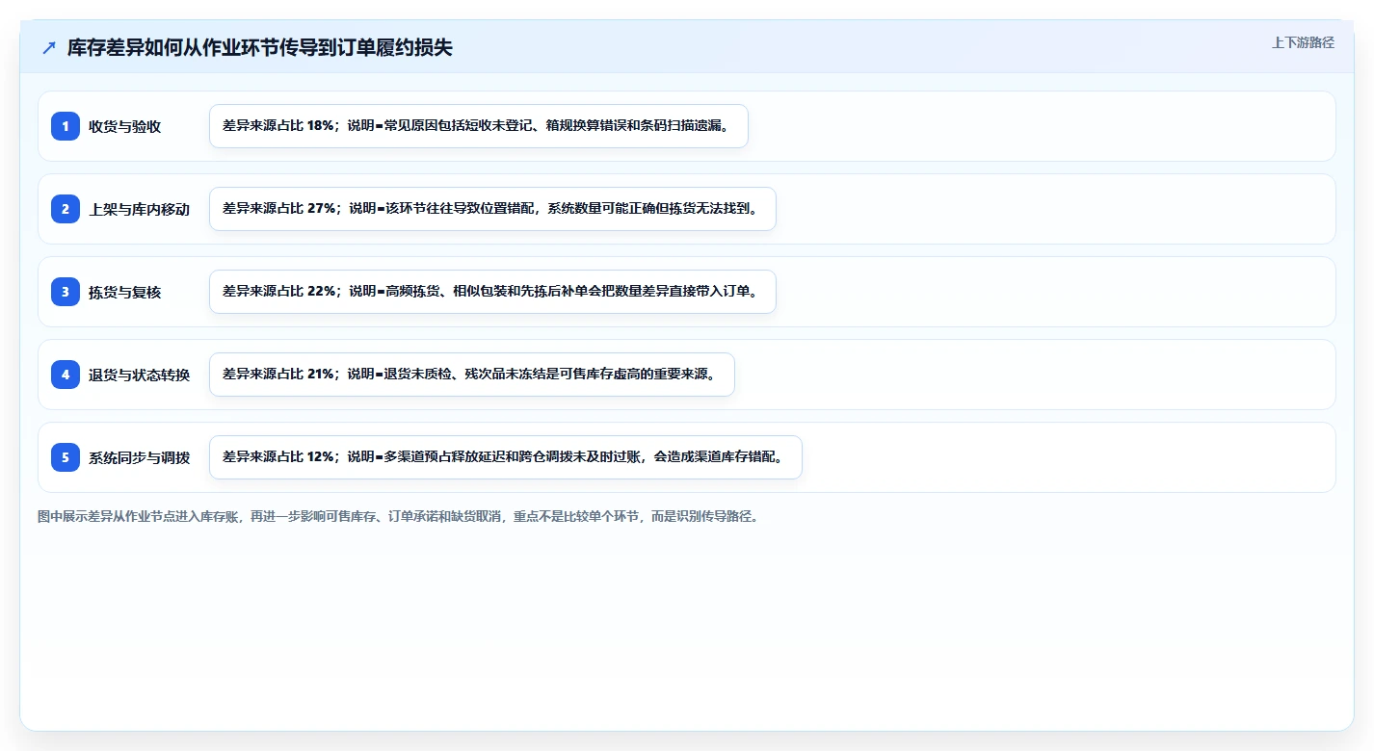Open the 差异来源占比 22% description box
1374x751 pixels.
click(492, 292)
